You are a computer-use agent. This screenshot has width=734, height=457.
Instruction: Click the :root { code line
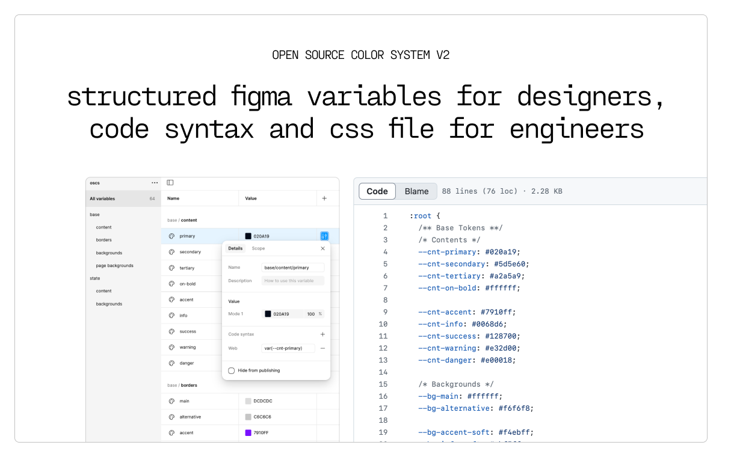pyautogui.click(x=425, y=216)
